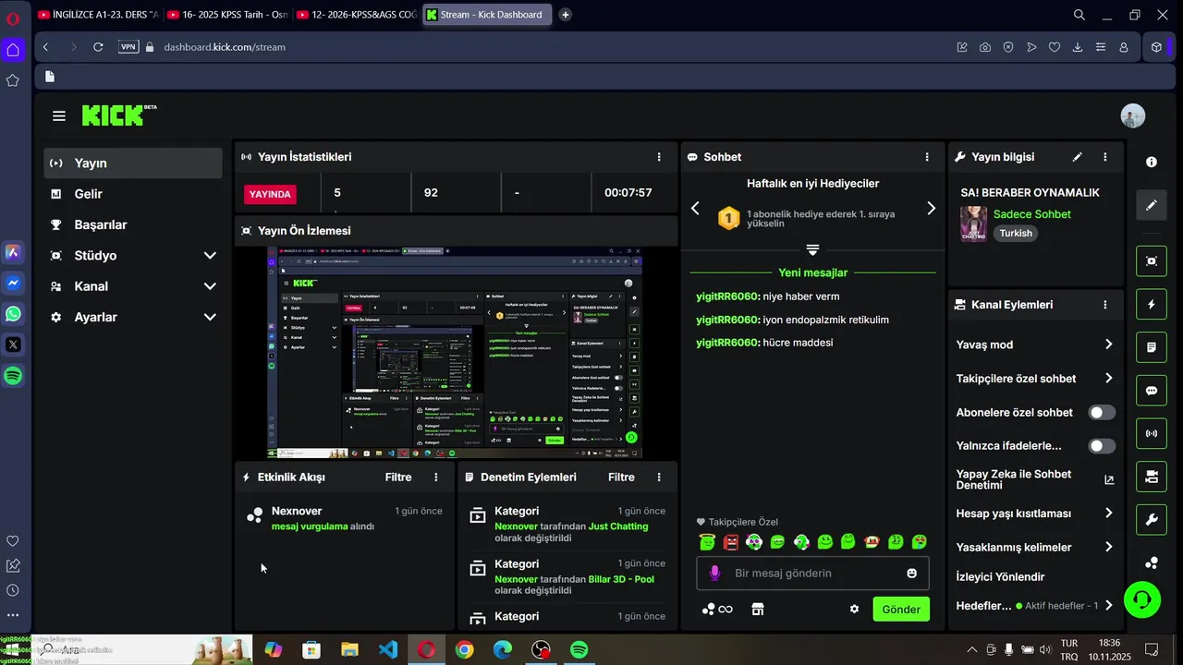The height and width of the screenshot is (665, 1183).
Task: Open File Explorer from the taskbar
Action: click(x=350, y=650)
